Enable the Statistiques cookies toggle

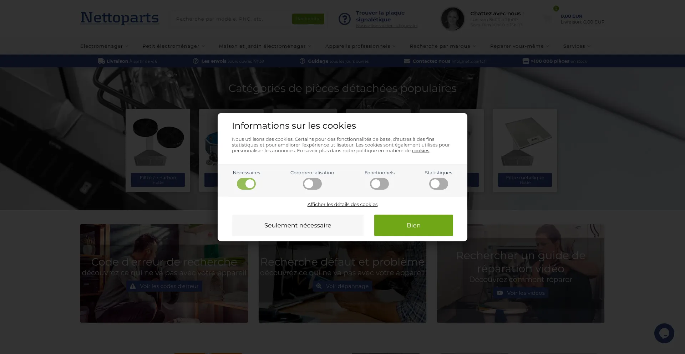coord(438,184)
